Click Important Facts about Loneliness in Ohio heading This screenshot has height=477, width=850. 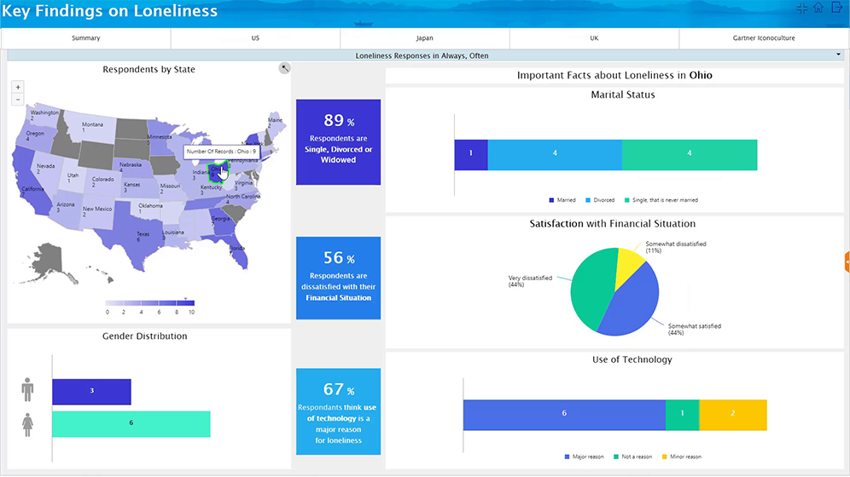pyautogui.click(x=614, y=75)
